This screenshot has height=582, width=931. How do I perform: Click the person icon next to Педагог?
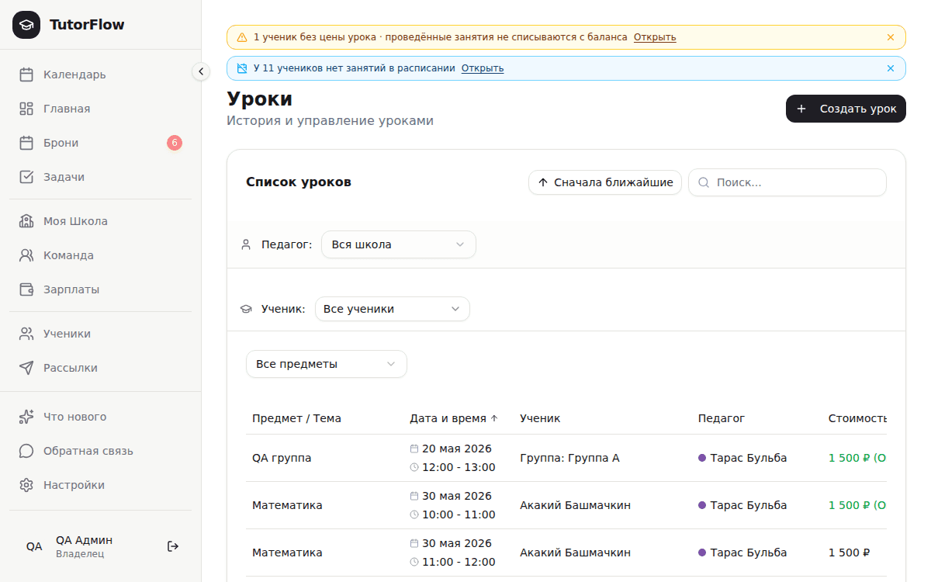246,244
